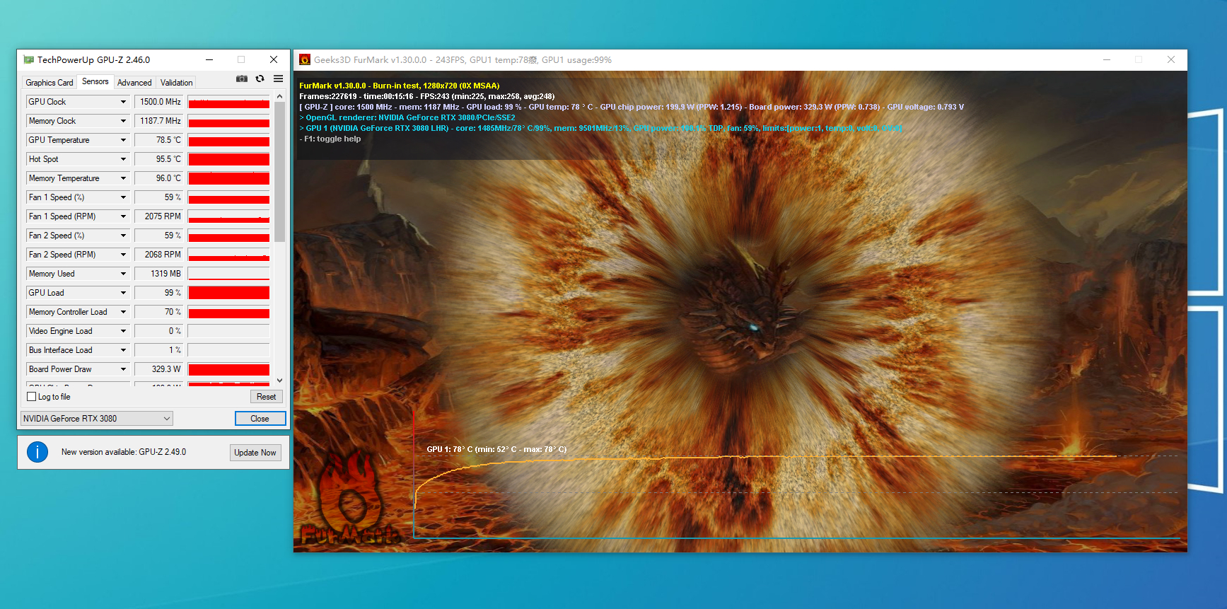Close the GPU-Z window via title bar X
Screen dimensions: 1227x609
coord(274,60)
